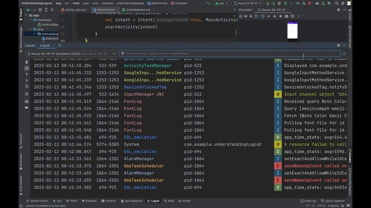Click the Expand All icon in Project panel
The image size is (371, 208).
(46, 10)
